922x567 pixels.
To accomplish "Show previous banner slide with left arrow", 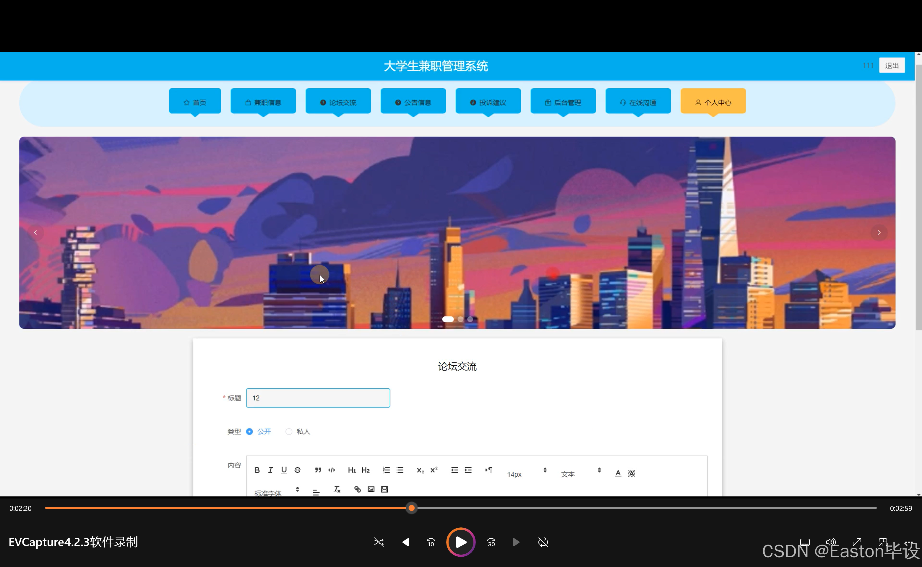I will (x=36, y=232).
